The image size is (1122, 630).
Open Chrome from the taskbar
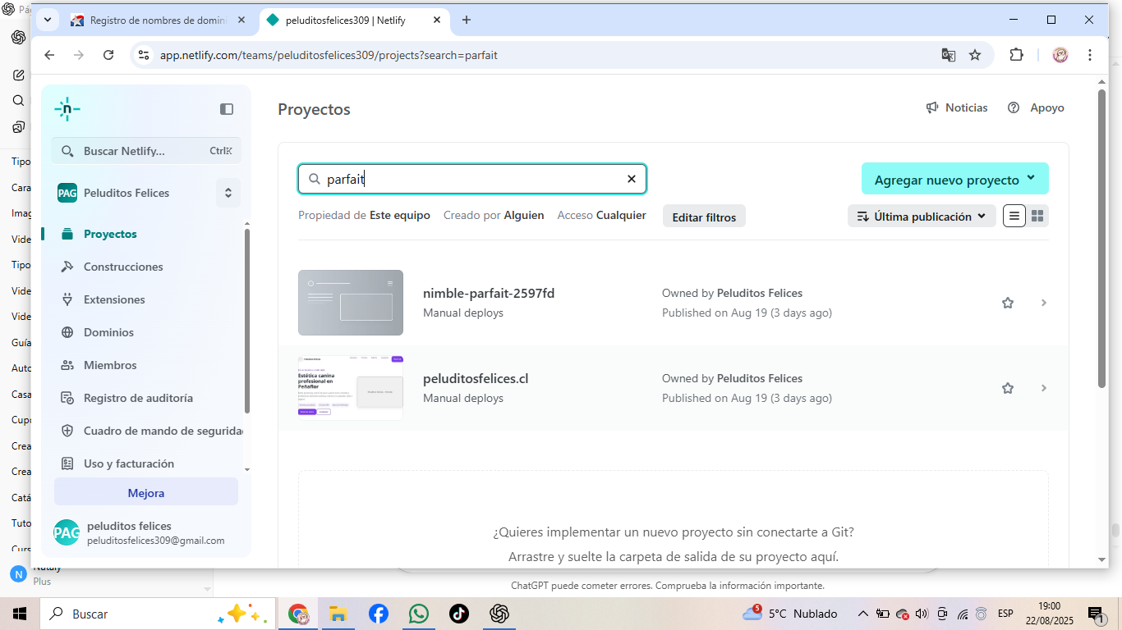(298, 614)
